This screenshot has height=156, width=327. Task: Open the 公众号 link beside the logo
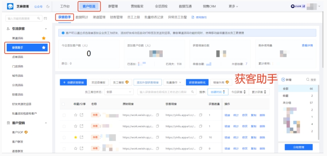[x=38, y=6]
